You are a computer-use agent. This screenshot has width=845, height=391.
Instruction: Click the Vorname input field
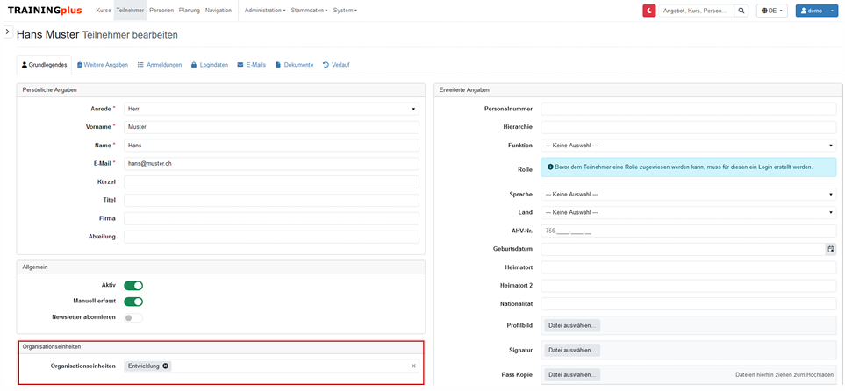click(x=272, y=127)
